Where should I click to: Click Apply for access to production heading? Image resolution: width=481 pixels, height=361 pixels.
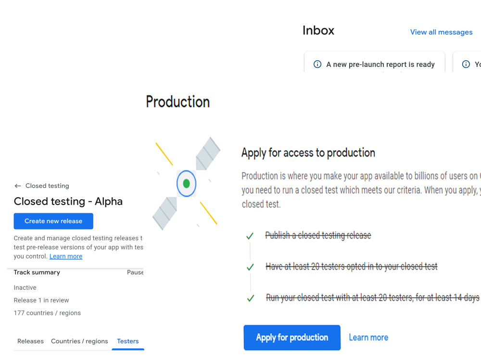click(x=308, y=153)
